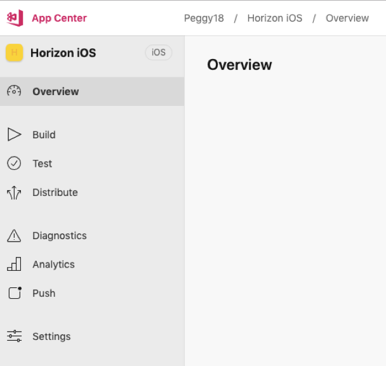Click the Analytics bar chart icon
This screenshot has width=386, height=366.
(14, 264)
